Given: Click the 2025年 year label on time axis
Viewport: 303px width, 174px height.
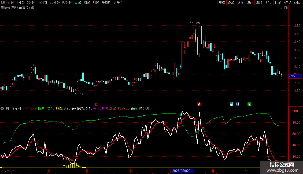Looking at the screenshot, I should (x=6, y=171).
